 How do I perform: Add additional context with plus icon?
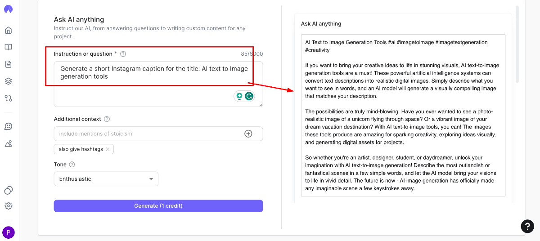point(248,134)
